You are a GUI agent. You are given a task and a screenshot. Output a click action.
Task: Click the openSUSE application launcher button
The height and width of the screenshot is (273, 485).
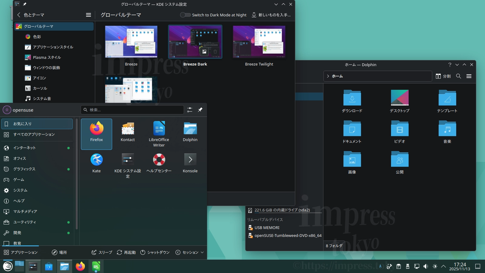point(8,267)
